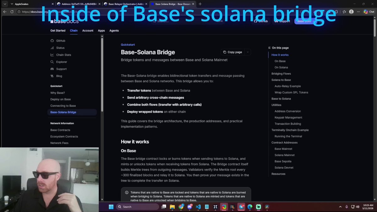Reload the page with the refresh icon
This screenshot has height=212, width=377.
pos(12,12)
